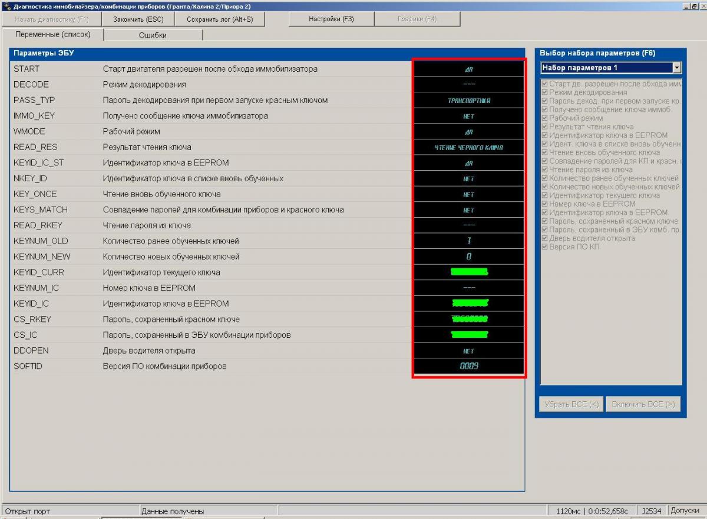Click the 'Допуски' status bar item
The image size is (707, 519).
[685, 511]
